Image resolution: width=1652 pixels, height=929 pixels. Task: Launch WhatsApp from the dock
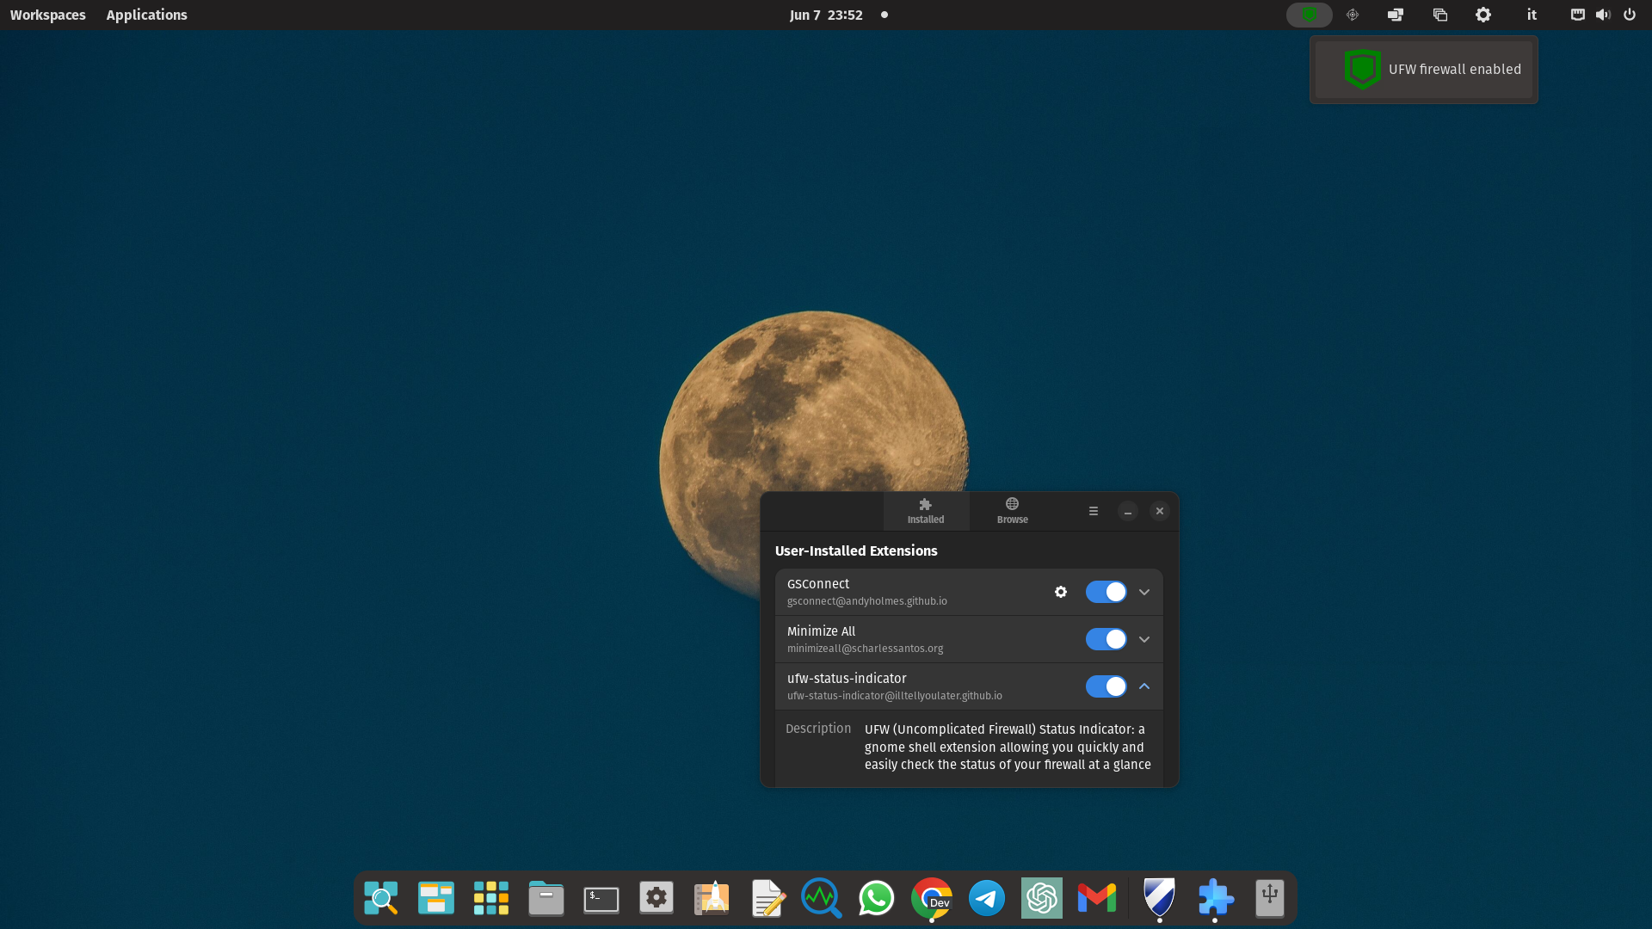(x=876, y=898)
